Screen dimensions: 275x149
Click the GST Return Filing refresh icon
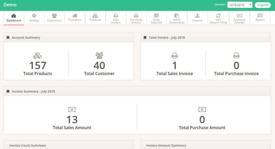[218, 16]
